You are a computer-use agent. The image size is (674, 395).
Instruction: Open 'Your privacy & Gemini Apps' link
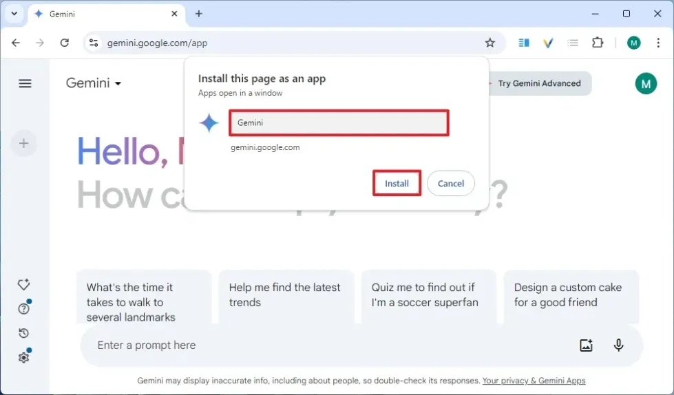534,381
